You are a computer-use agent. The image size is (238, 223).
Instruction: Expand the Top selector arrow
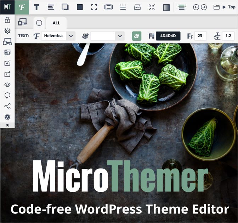pos(224,7)
